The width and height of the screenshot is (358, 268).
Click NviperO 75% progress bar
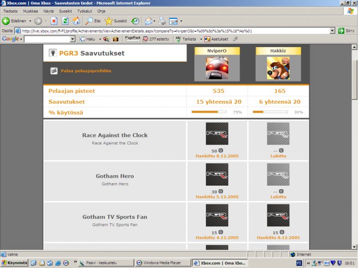(x=209, y=112)
